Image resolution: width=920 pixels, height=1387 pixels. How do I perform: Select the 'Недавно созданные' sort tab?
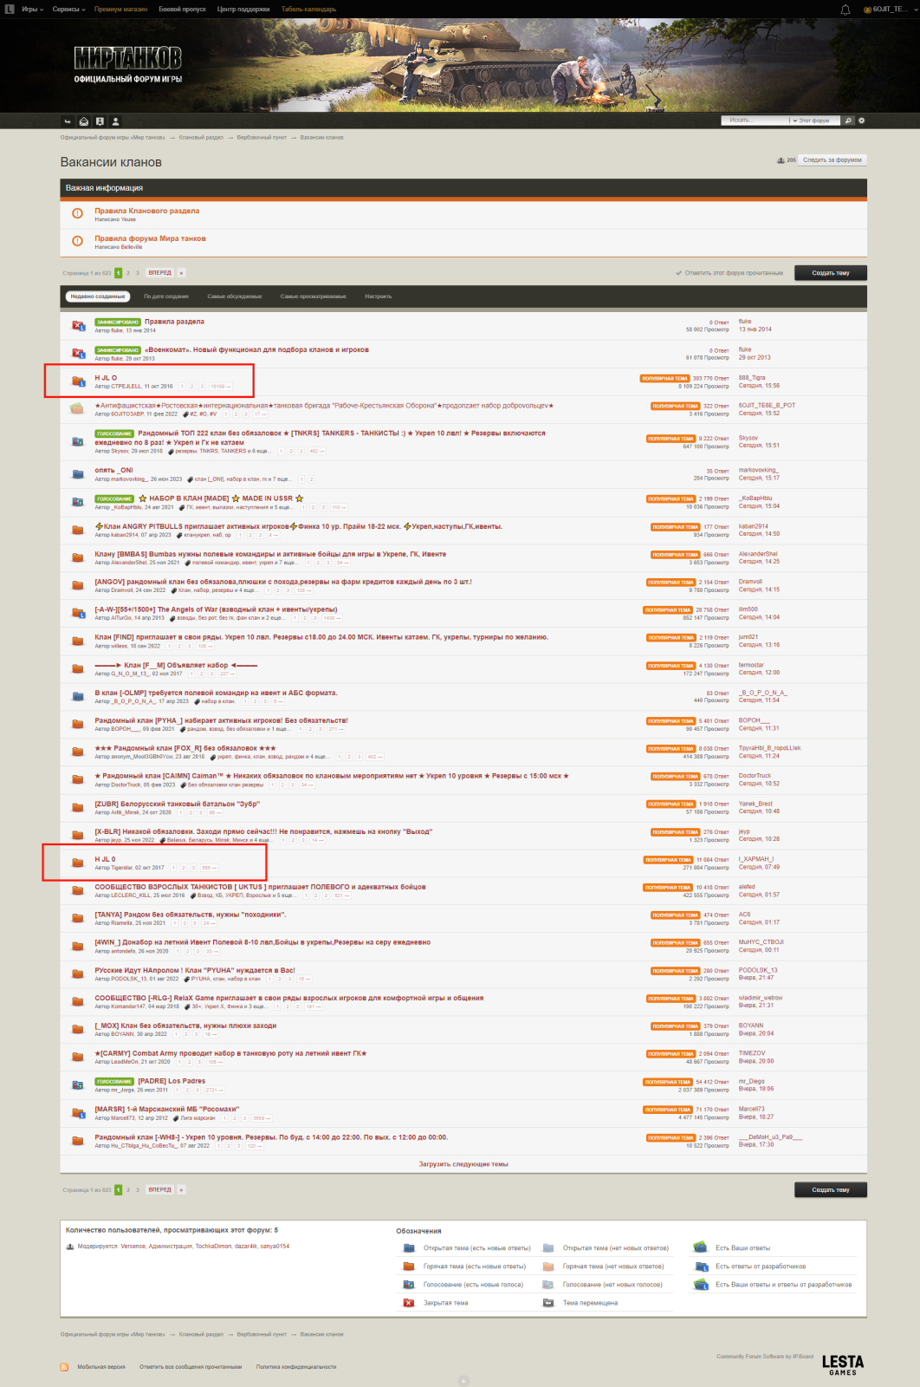tap(98, 296)
